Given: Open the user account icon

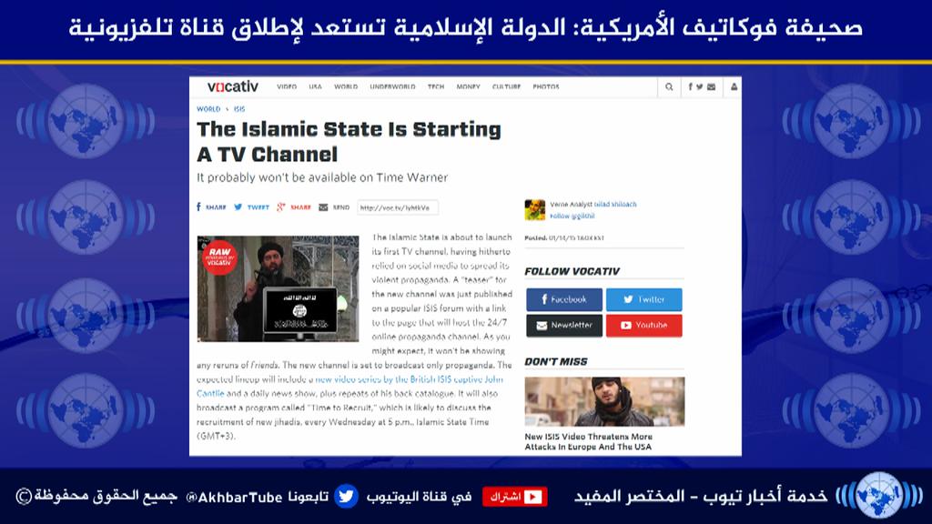Looking at the screenshot, I should pyautogui.click(x=734, y=86).
